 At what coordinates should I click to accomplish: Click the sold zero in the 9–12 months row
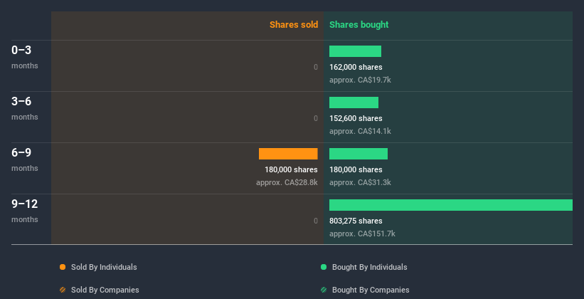pyautogui.click(x=316, y=221)
